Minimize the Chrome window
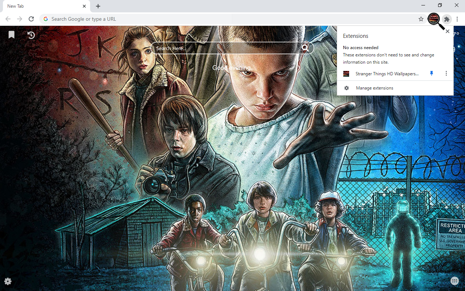 coord(424,5)
